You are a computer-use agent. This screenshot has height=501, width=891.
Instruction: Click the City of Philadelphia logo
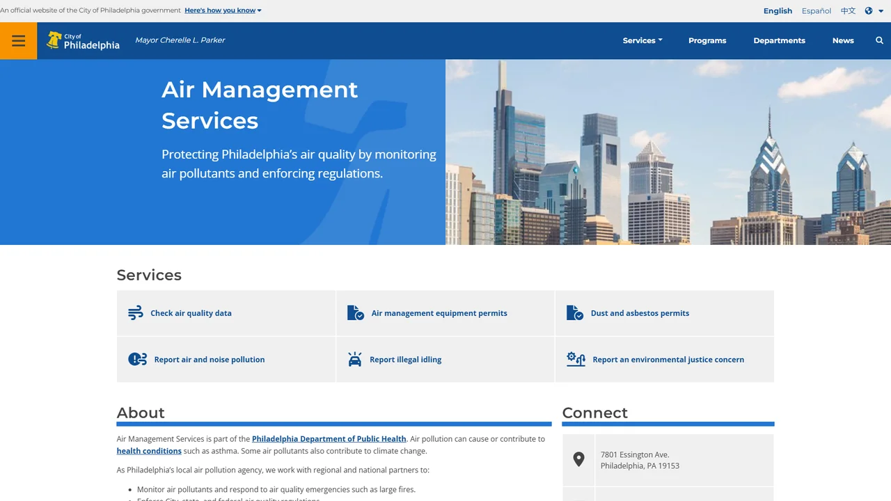pos(83,40)
